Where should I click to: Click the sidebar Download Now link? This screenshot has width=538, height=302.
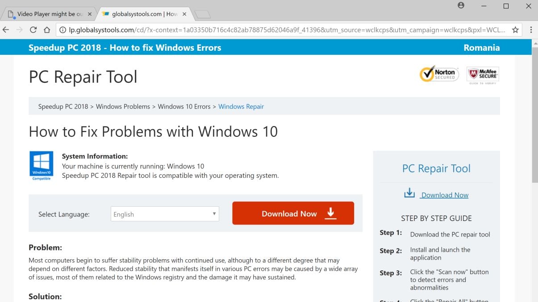445,195
